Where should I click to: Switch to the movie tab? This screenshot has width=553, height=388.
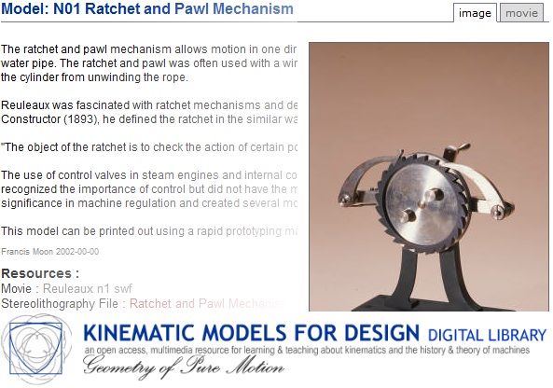(521, 13)
